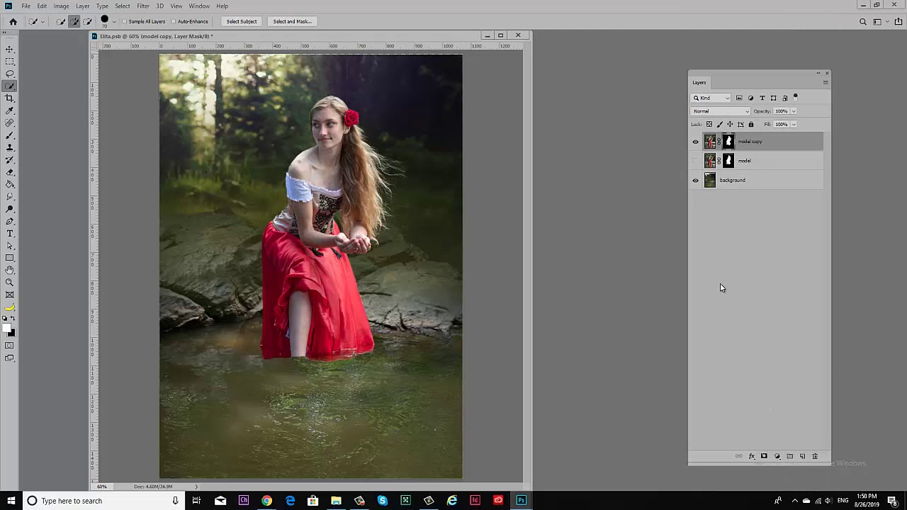This screenshot has width=907, height=510.
Task: Enable Auto-Enhance checkbox
Action: coord(174,21)
